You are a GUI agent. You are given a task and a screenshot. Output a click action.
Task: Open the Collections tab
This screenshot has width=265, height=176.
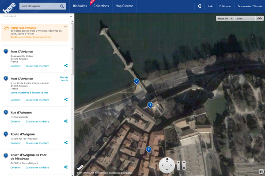(101, 6)
